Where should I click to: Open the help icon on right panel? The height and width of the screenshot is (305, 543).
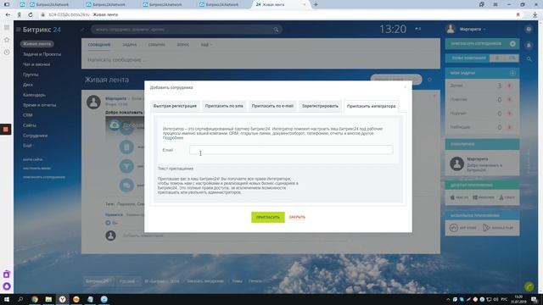(529, 30)
